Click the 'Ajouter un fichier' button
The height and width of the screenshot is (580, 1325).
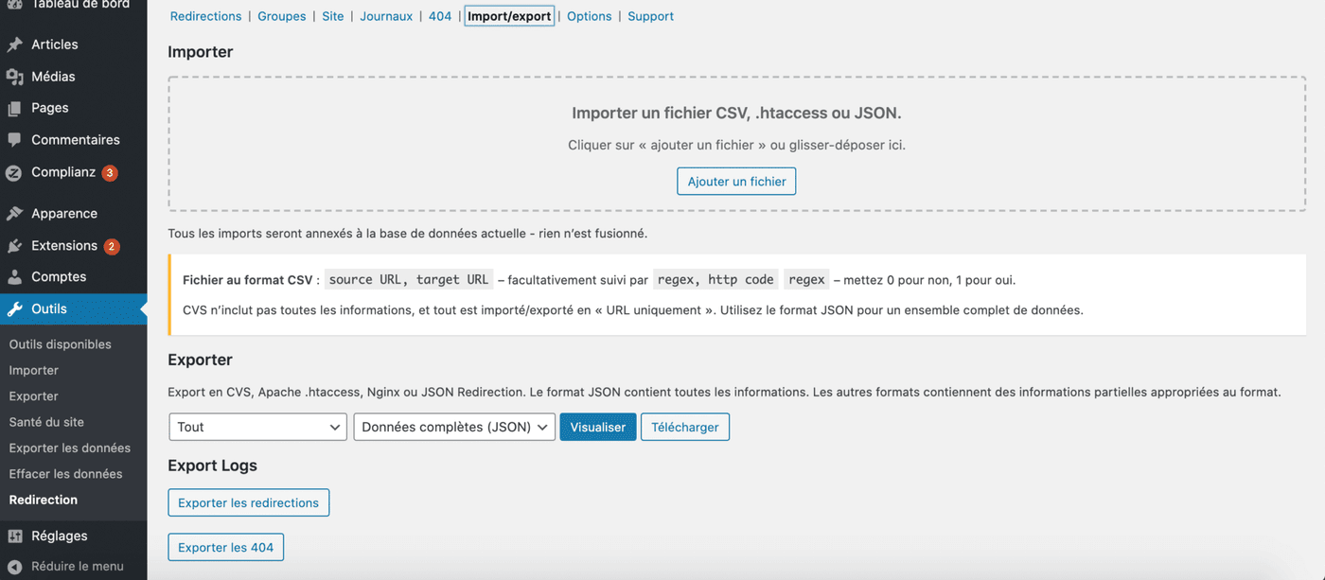point(736,181)
